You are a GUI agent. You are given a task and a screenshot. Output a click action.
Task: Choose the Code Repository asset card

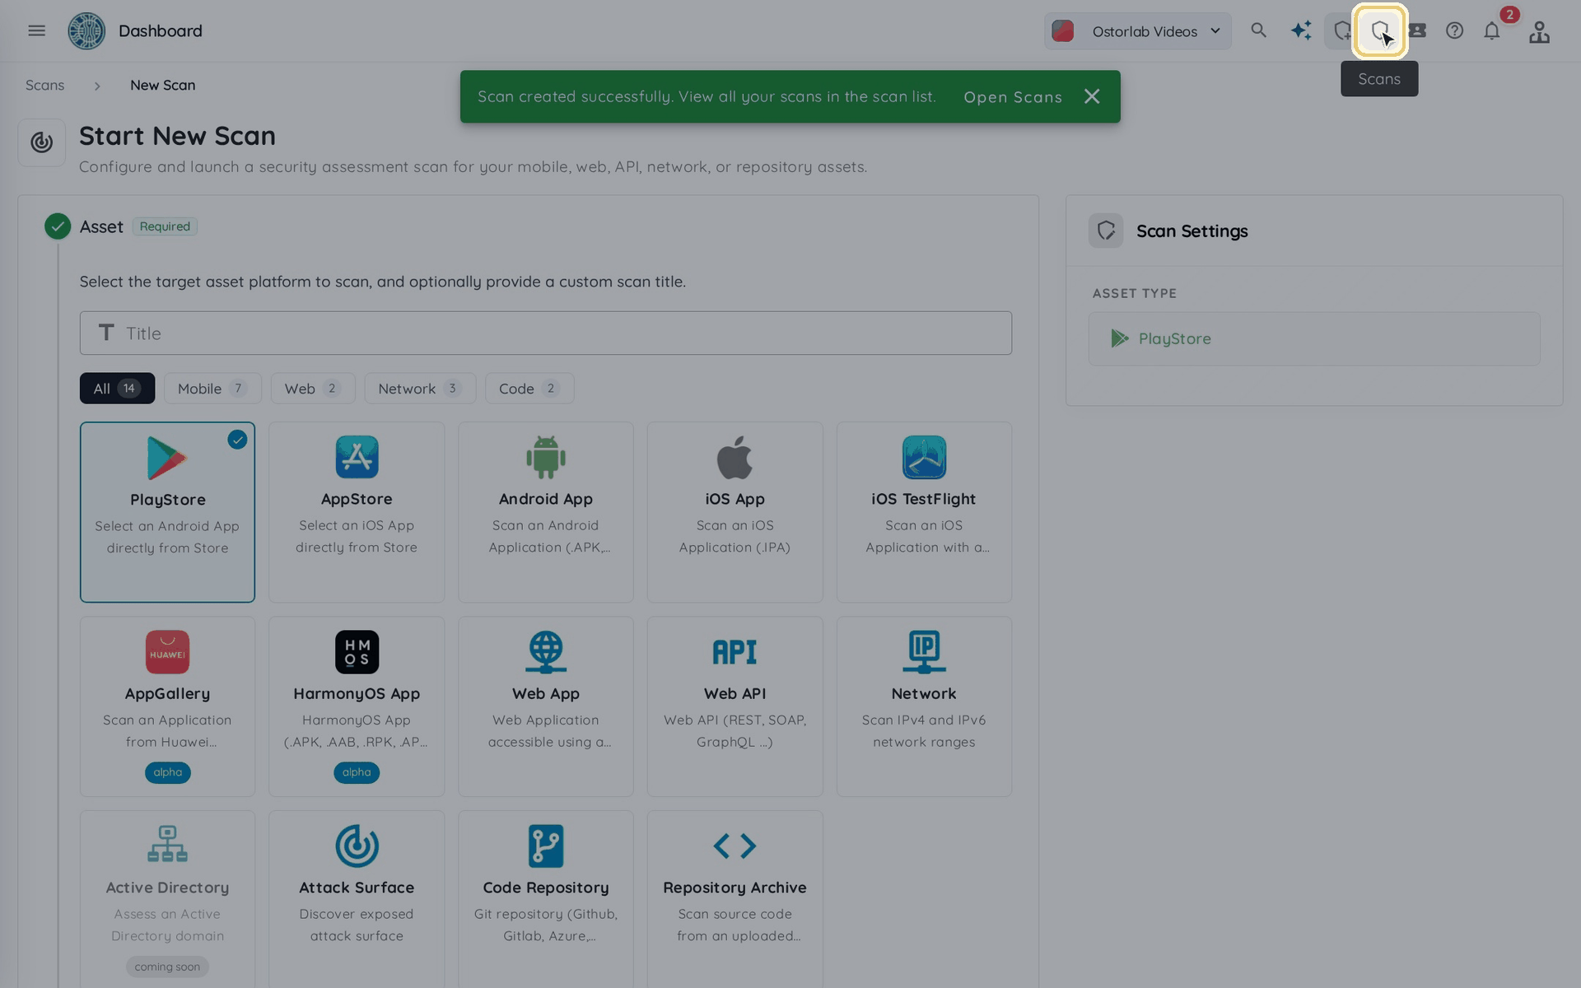pyautogui.click(x=546, y=899)
